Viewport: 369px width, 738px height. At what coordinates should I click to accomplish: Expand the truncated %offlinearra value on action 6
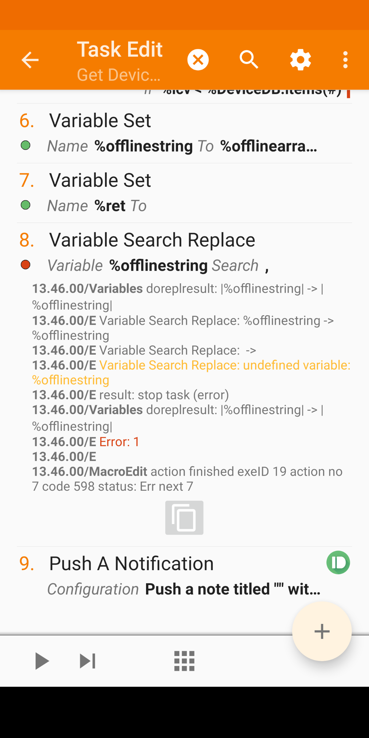[x=268, y=146]
